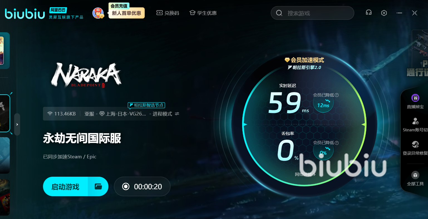Expand the game sidebar chevron
The width and height of the screenshot is (428, 219).
coord(17,124)
